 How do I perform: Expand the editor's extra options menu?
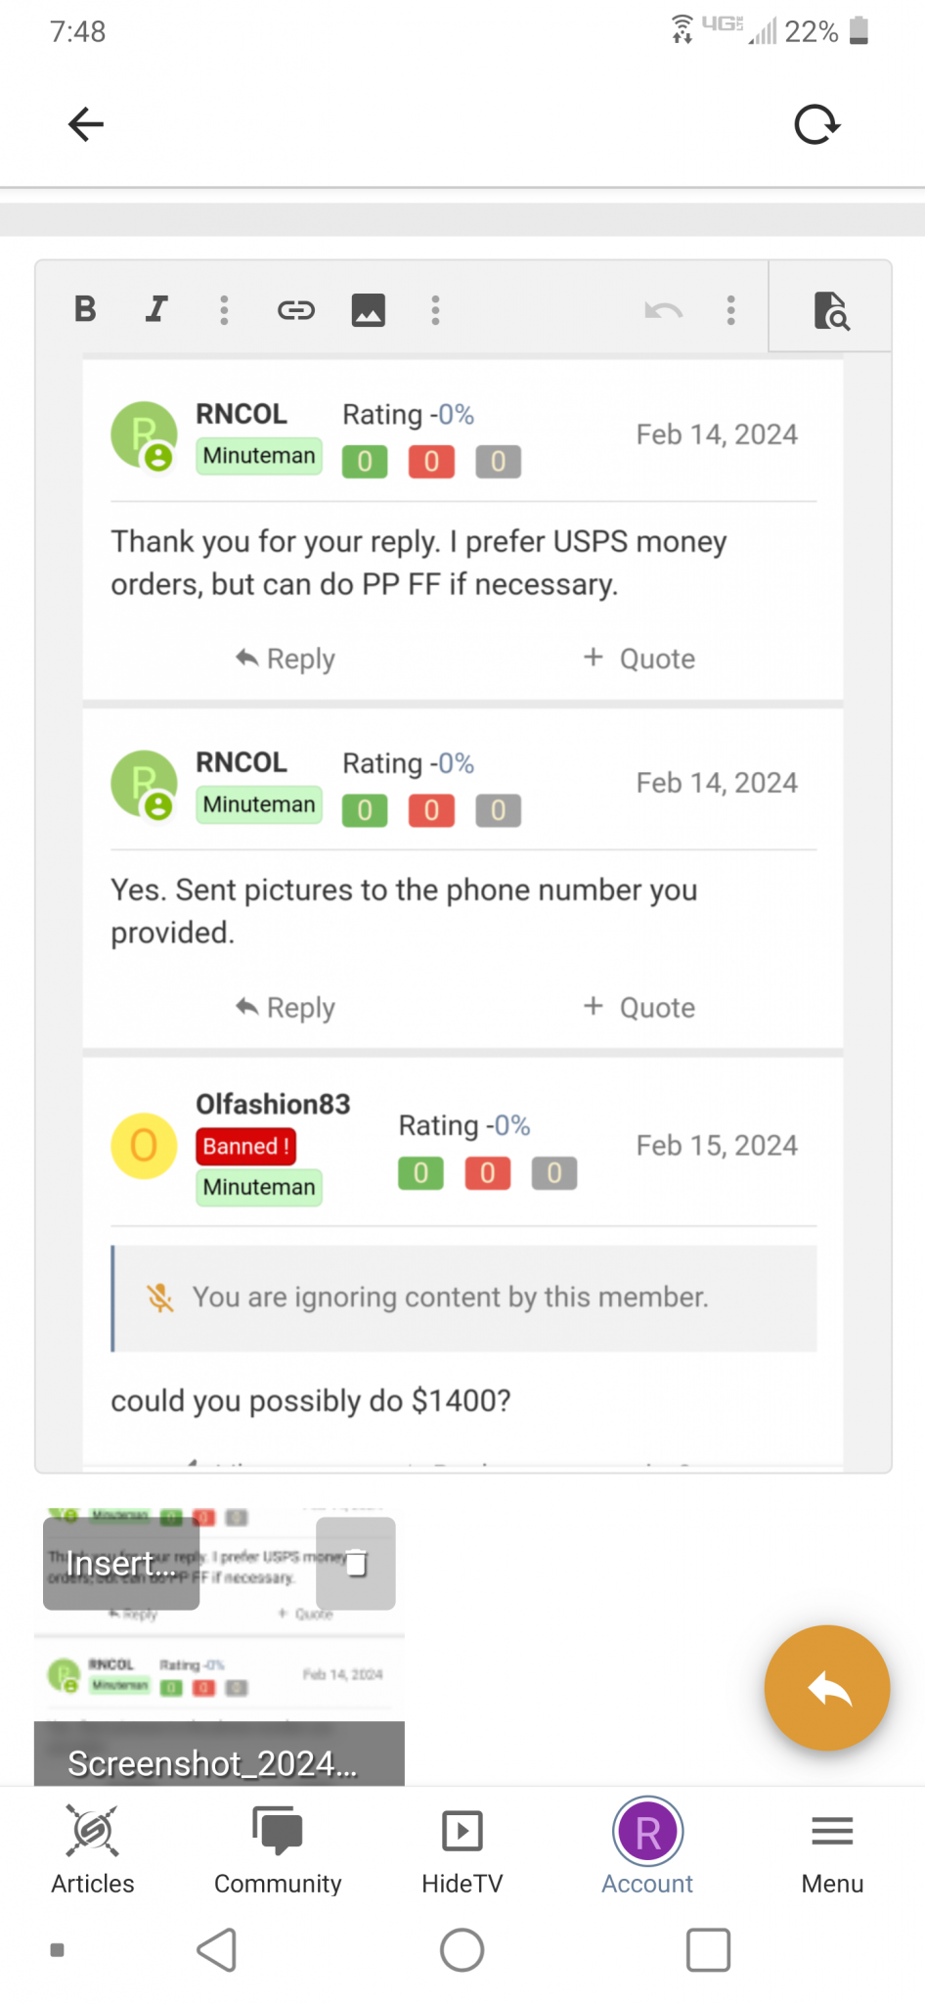[x=730, y=310]
